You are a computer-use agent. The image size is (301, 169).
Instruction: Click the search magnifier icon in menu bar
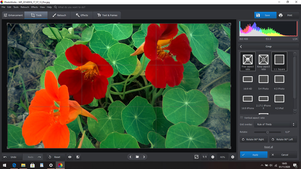(x=56, y=7)
